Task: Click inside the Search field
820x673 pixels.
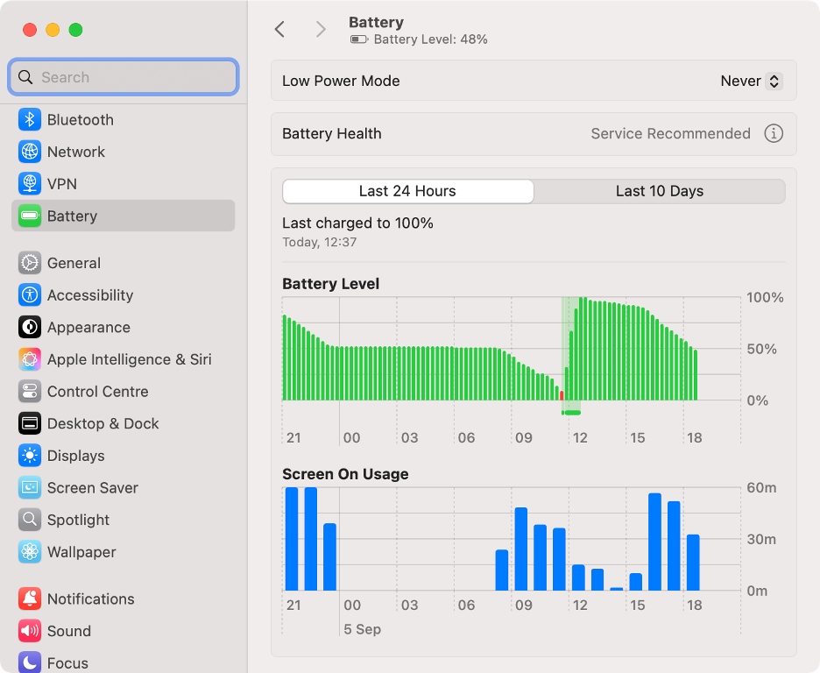Action: 123,77
